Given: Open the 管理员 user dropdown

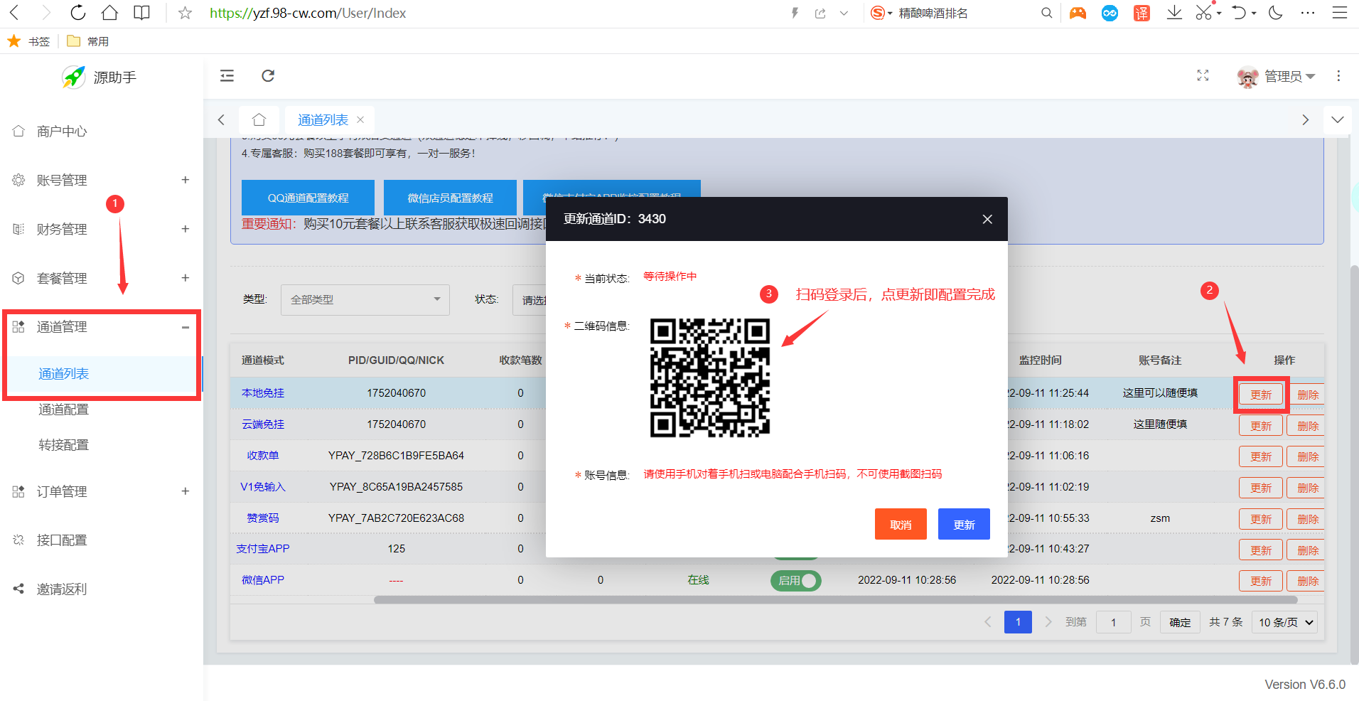Looking at the screenshot, I should (1277, 76).
